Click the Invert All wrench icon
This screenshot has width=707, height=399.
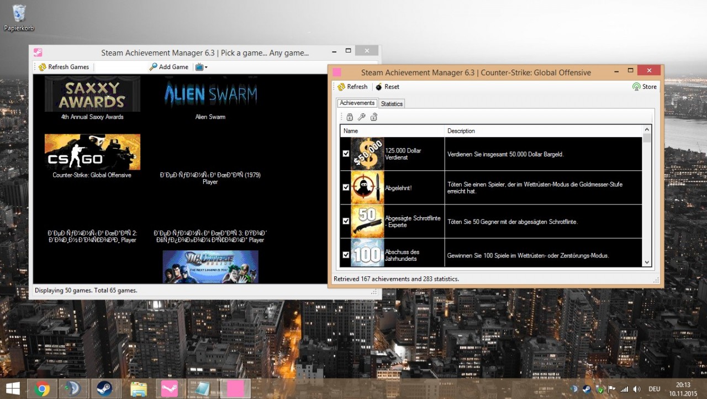point(362,117)
